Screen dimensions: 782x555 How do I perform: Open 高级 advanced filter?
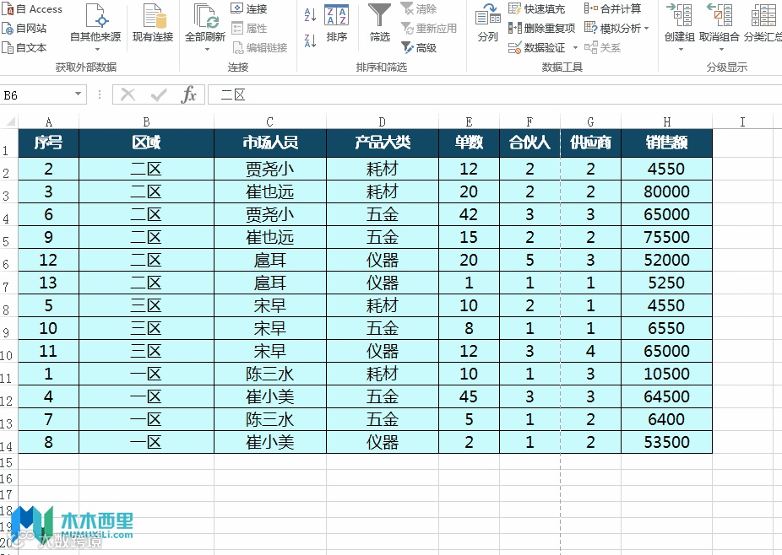click(x=419, y=48)
